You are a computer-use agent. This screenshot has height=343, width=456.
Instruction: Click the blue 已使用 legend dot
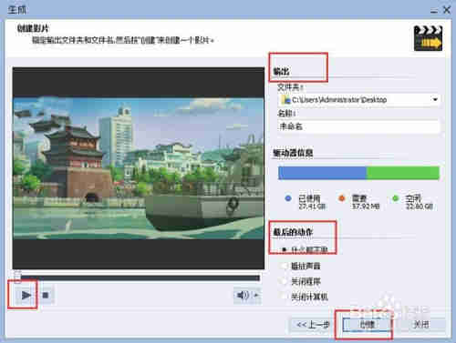click(288, 198)
